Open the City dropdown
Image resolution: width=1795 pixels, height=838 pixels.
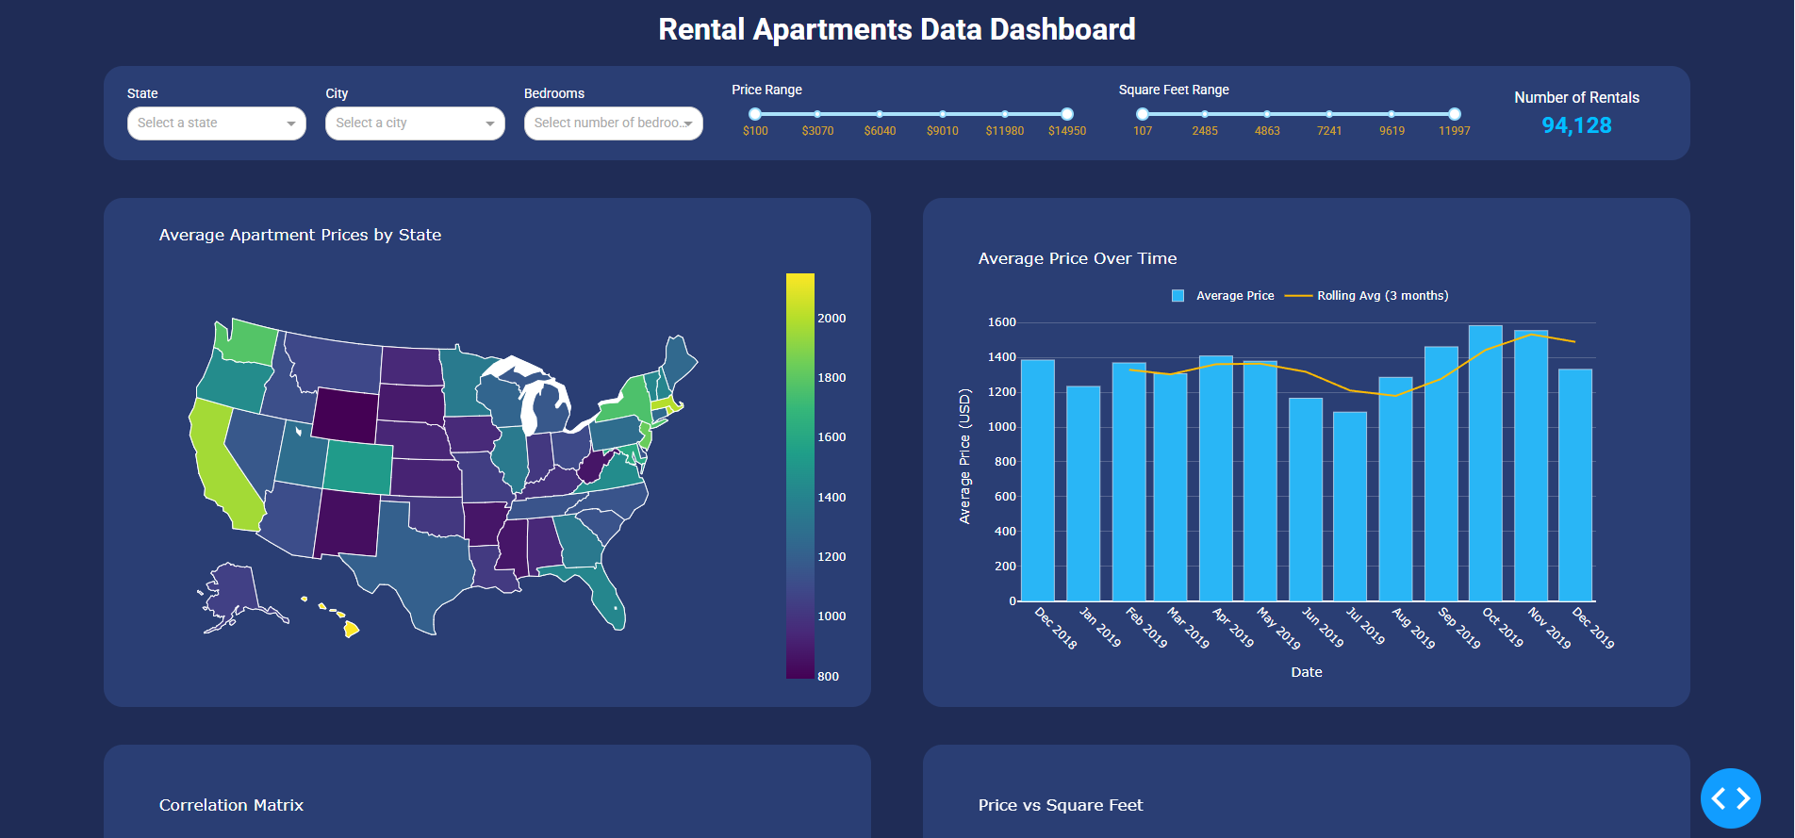click(x=415, y=123)
